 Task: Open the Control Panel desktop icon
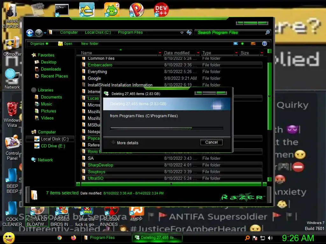[12, 148]
